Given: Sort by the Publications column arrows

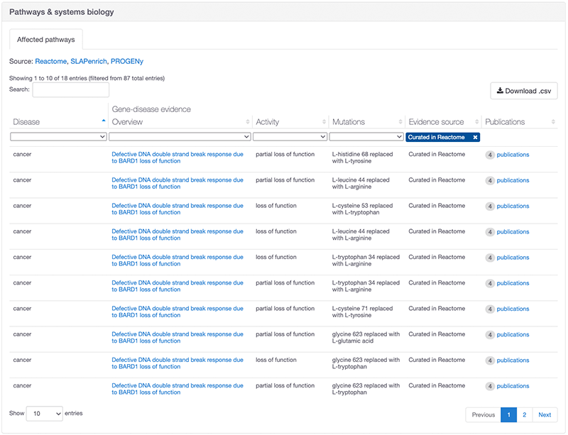Looking at the screenshot, I should 553,122.
